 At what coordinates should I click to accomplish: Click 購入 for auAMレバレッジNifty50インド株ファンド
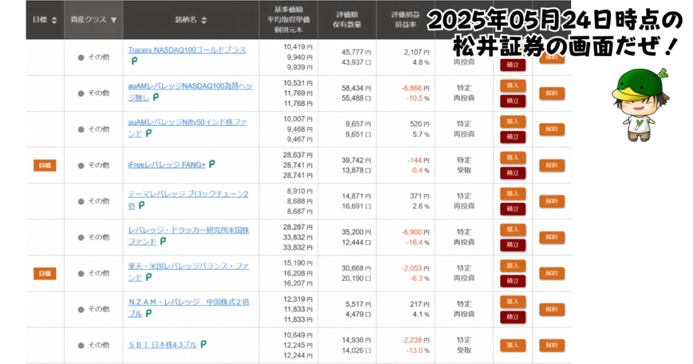coord(513,122)
